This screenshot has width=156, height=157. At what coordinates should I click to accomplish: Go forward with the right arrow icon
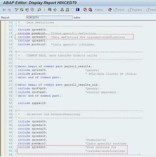[9, 10]
